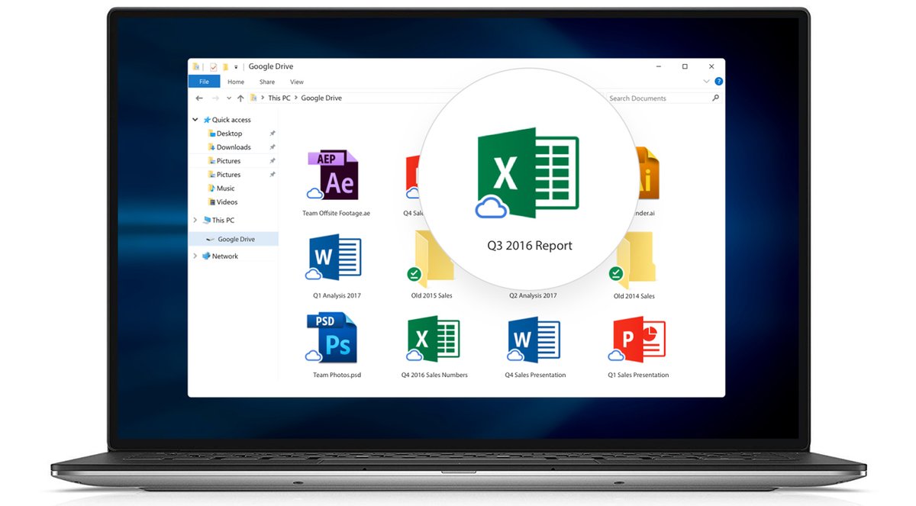Click the Q4 2016 Sales Numbers file name
This screenshot has height=506, width=916.
tap(434, 375)
